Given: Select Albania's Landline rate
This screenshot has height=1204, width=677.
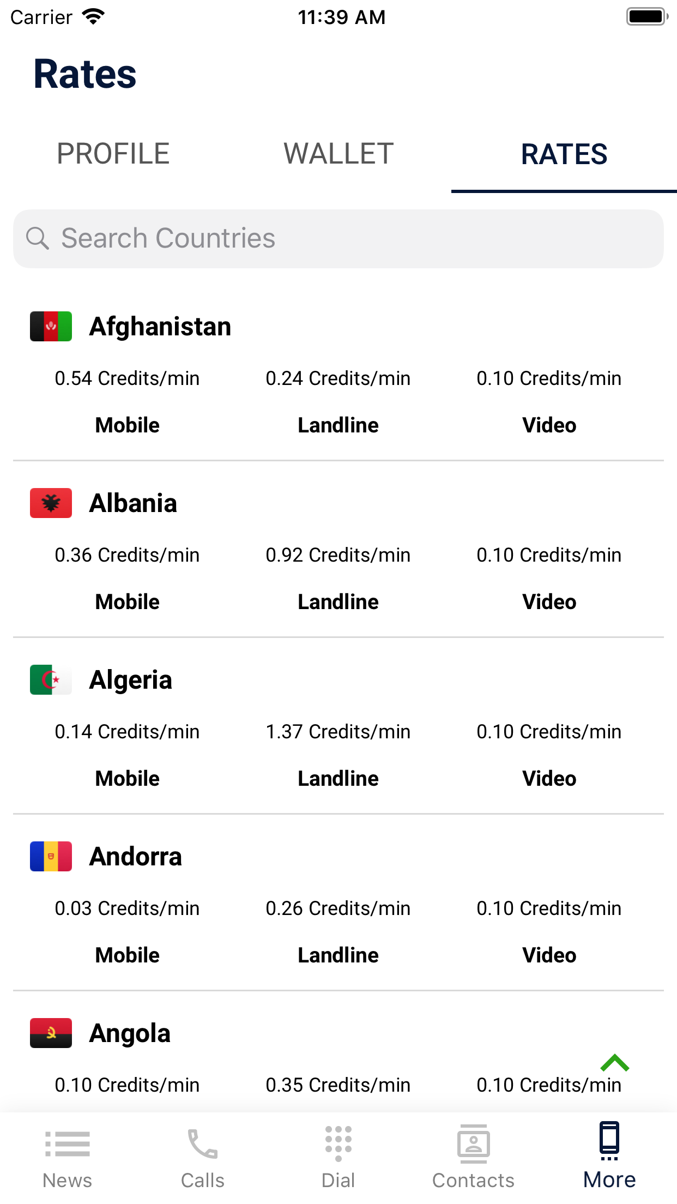Looking at the screenshot, I should [x=338, y=555].
